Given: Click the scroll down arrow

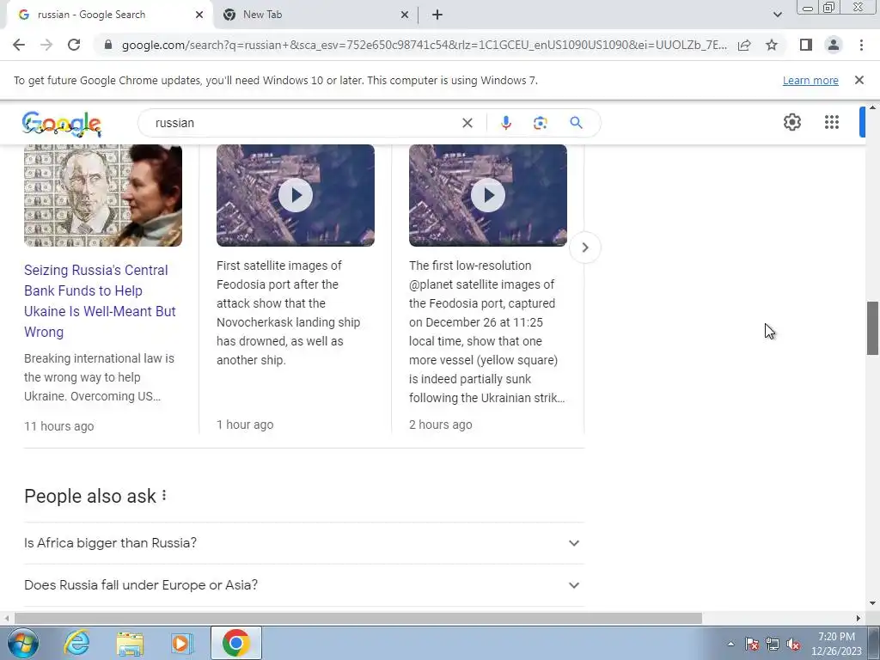Looking at the screenshot, I should click(x=872, y=603).
